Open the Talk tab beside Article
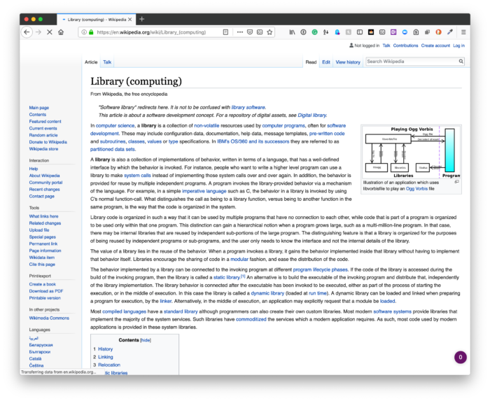The height and width of the screenshot is (401, 490). 107,62
